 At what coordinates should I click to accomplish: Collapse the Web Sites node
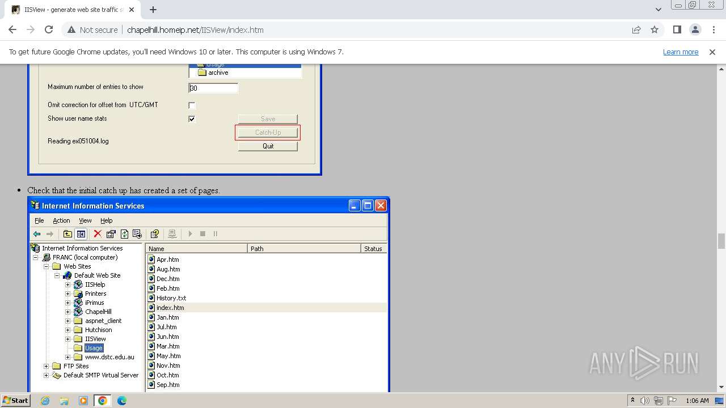47,266
